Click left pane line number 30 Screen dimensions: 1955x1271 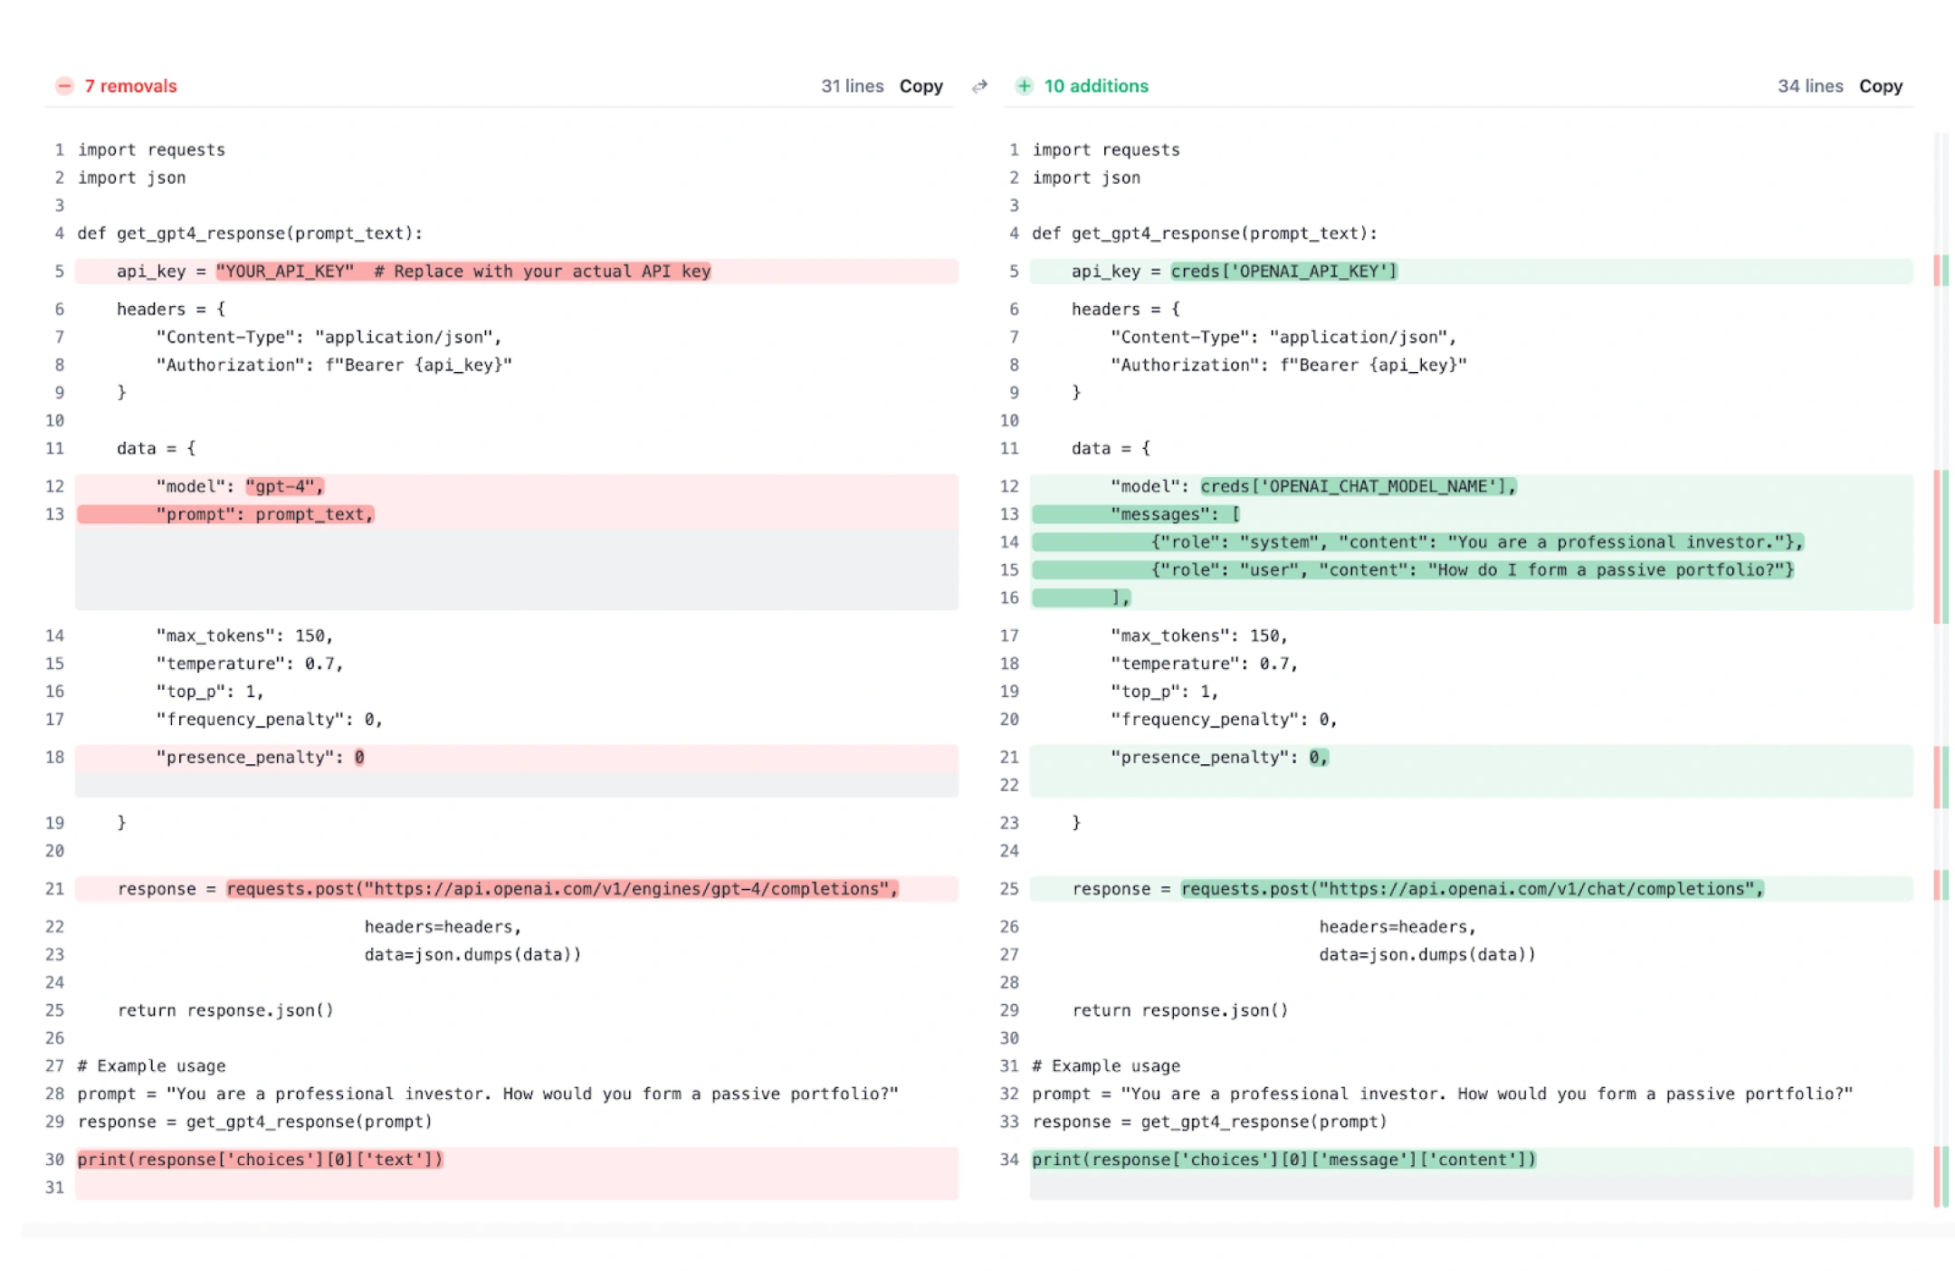pyautogui.click(x=54, y=1160)
